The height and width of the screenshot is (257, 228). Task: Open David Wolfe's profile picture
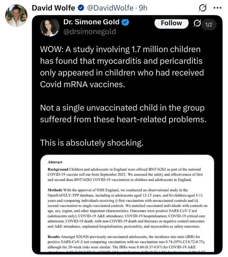tap(16, 15)
